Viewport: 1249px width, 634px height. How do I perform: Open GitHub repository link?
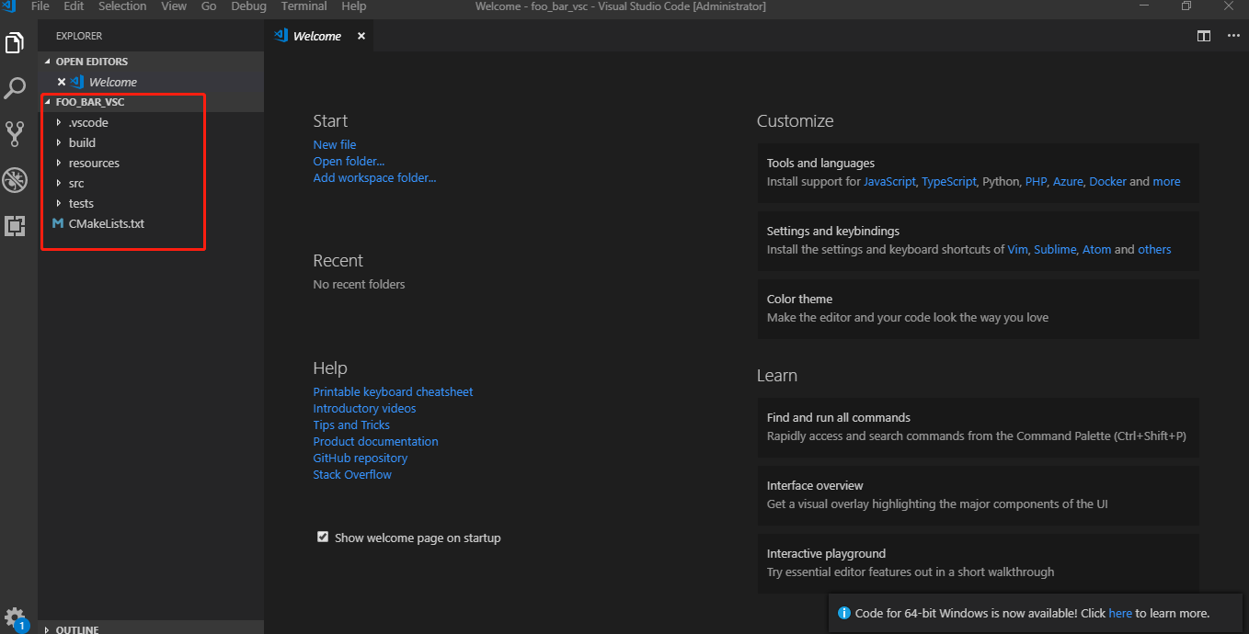click(360, 458)
